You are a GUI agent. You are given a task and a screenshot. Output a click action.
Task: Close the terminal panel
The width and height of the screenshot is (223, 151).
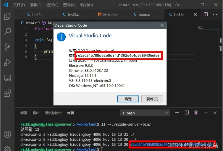pyautogui.click(x=215, y=113)
